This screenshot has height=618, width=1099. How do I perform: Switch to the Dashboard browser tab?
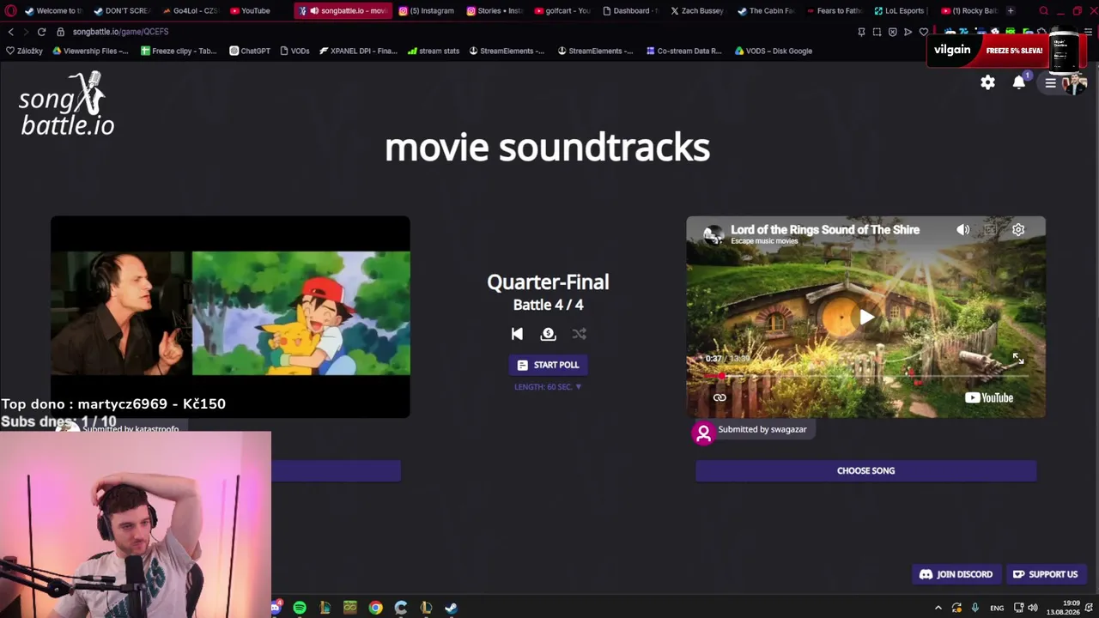630,11
